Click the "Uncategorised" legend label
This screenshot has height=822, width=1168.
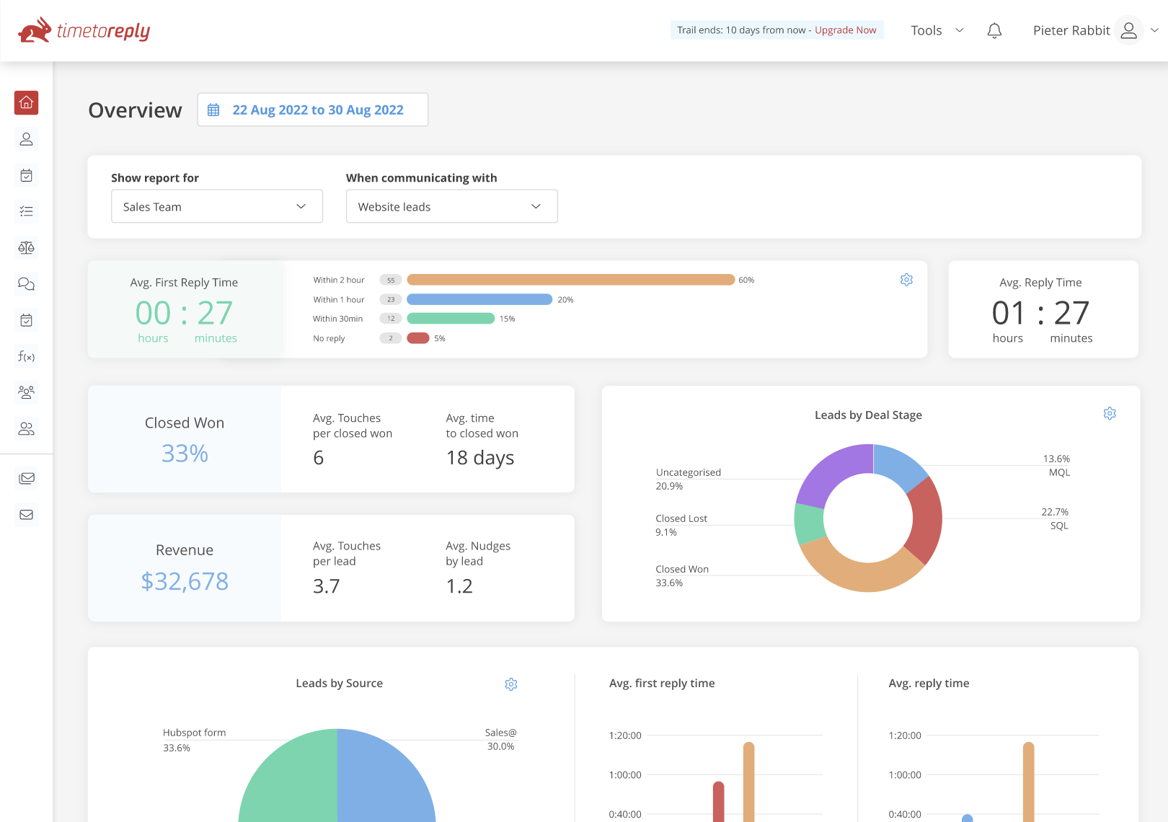[689, 472]
